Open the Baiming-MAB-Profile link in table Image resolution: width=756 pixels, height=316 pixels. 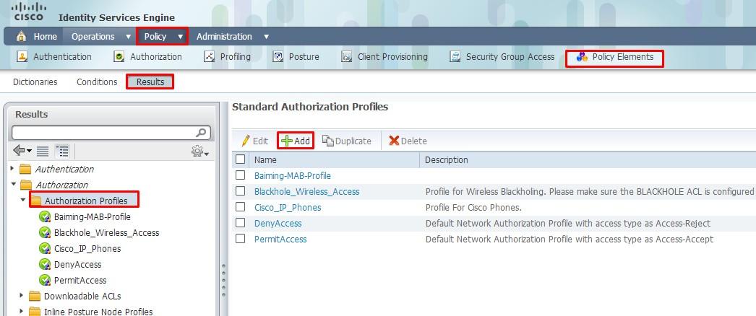pyautogui.click(x=293, y=175)
